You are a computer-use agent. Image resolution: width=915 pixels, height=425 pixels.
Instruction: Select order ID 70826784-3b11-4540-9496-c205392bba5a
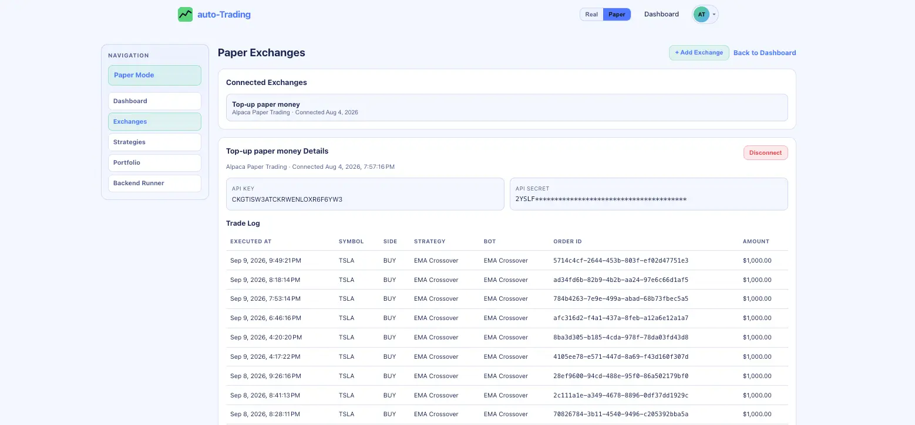(621, 414)
